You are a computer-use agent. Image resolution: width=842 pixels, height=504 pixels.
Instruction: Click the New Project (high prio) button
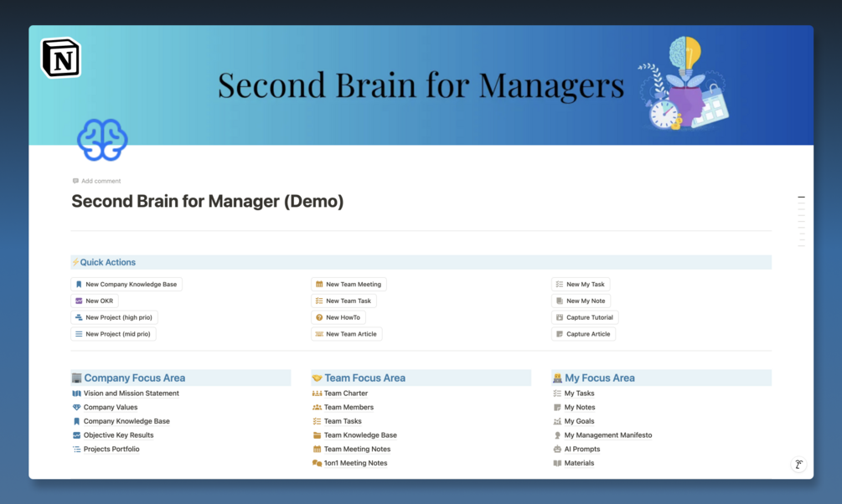coord(115,318)
